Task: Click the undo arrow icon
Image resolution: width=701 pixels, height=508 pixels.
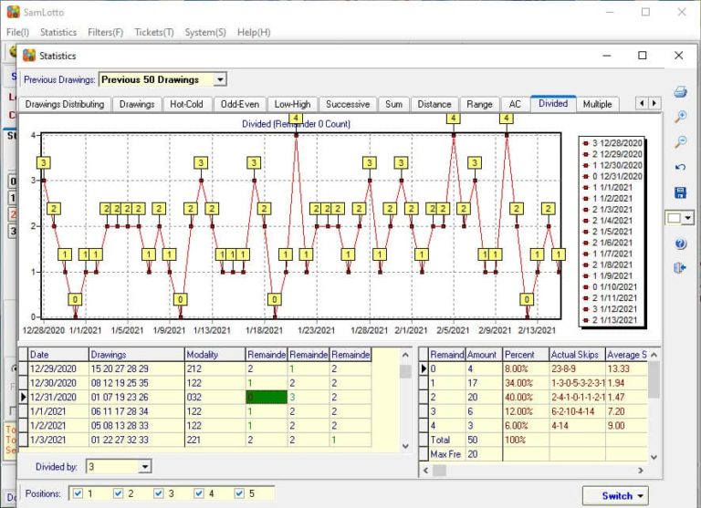Action: tap(680, 168)
